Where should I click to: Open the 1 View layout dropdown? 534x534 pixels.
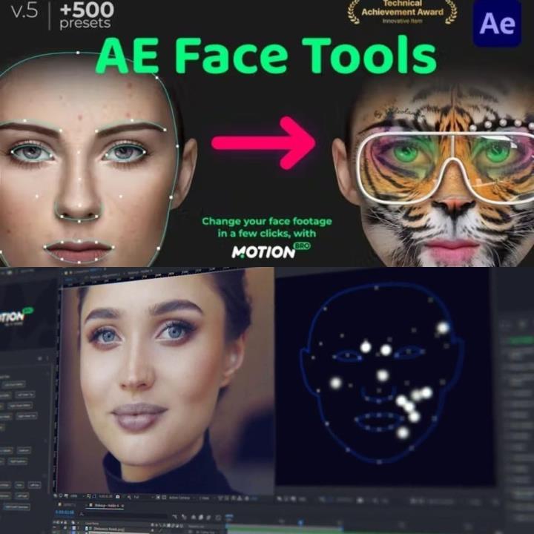pos(207,498)
